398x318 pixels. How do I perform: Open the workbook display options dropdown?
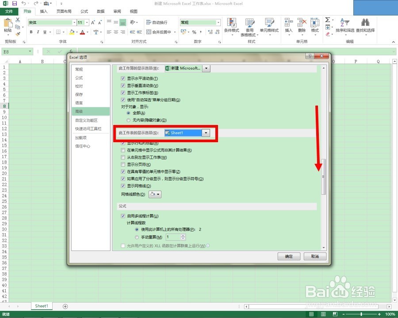(207, 68)
